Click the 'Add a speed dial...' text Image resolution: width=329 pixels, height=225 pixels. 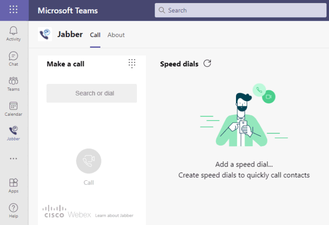(x=244, y=164)
